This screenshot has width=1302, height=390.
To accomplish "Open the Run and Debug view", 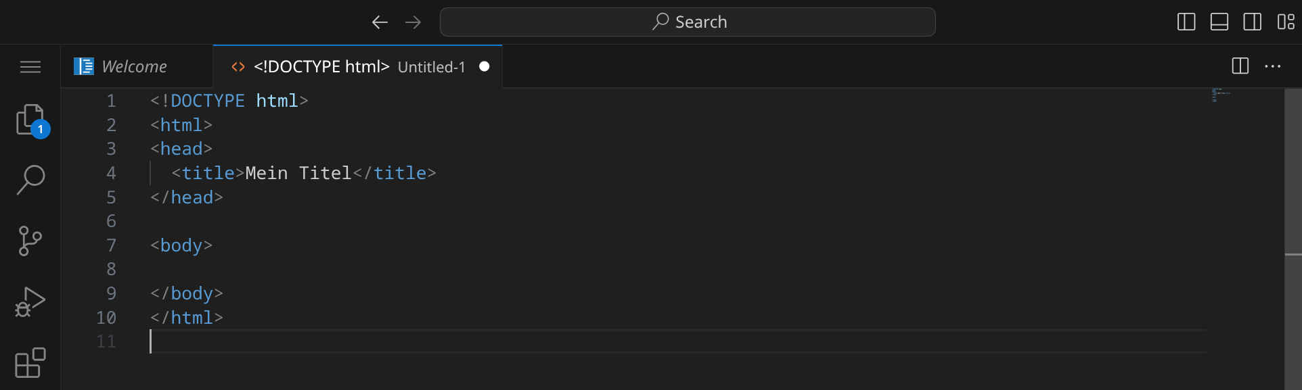I will (30, 301).
